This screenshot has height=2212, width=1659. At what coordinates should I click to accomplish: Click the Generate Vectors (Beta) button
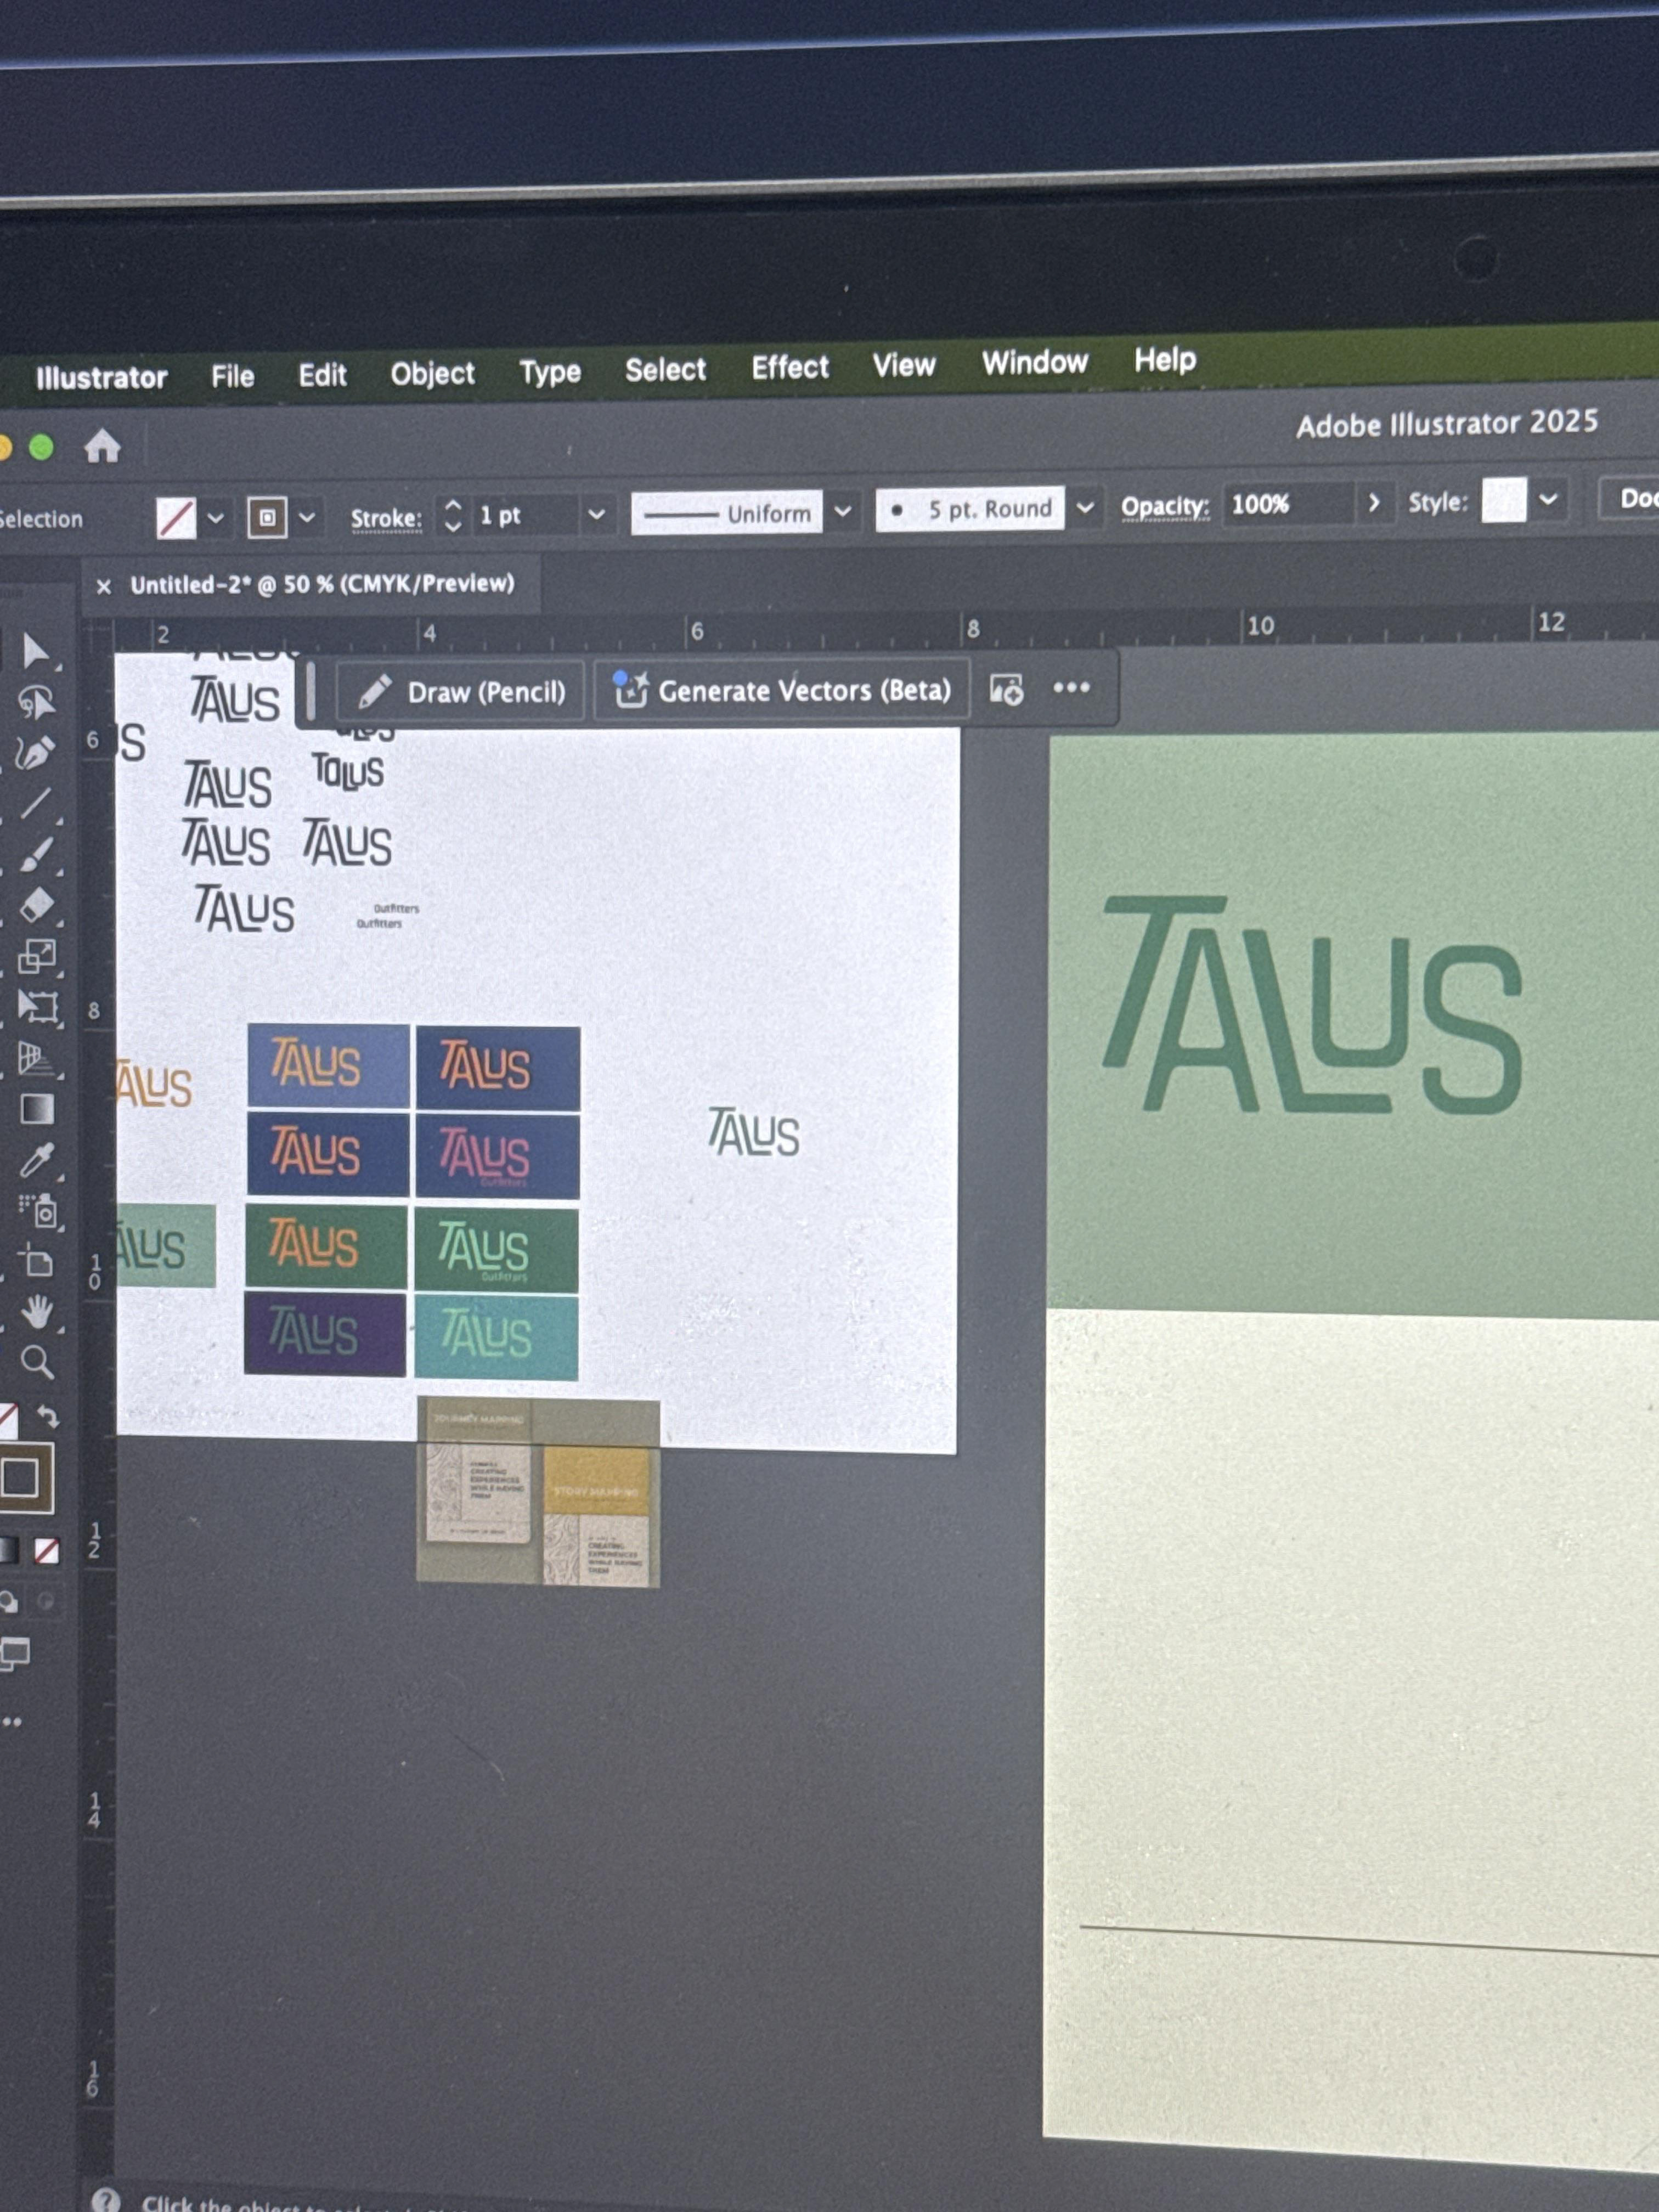781,690
